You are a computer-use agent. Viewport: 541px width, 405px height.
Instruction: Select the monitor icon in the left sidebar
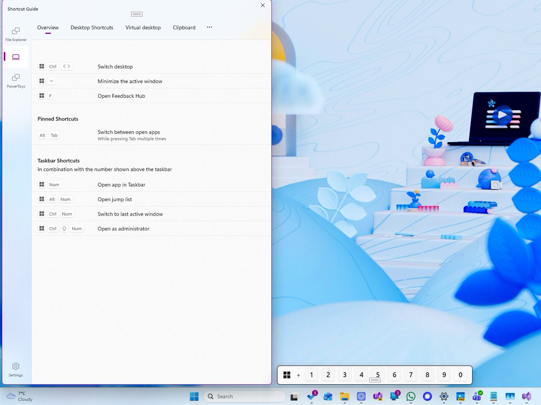pyautogui.click(x=15, y=57)
